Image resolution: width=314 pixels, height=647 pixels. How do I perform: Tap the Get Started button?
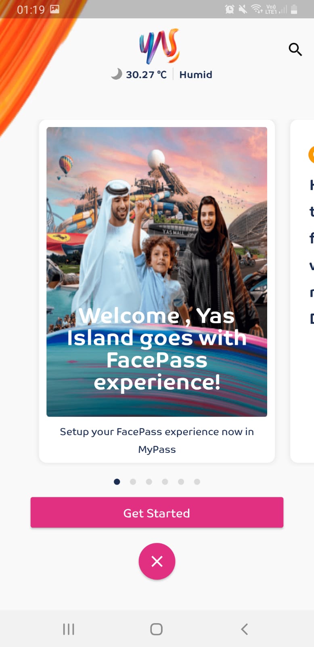(157, 512)
